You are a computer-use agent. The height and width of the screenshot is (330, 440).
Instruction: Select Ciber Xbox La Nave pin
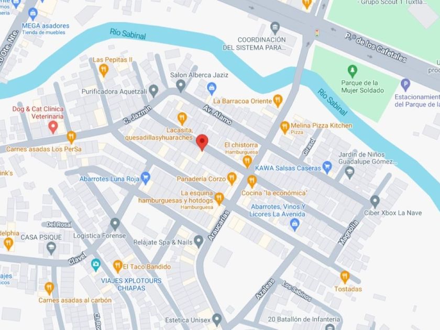[375, 202]
